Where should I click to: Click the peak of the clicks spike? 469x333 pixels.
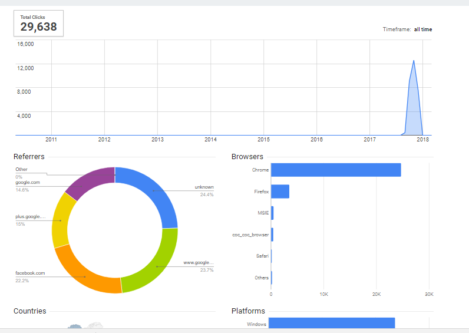tap(414, 61)
